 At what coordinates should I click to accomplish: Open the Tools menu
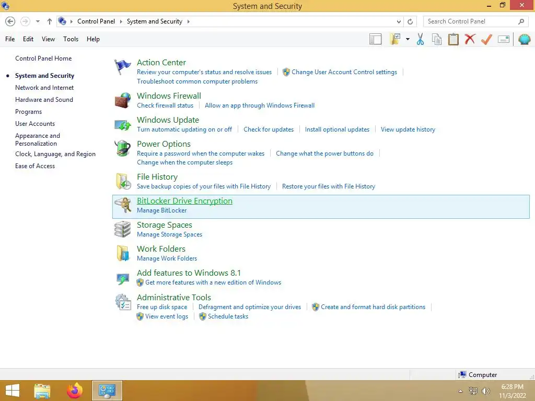click(71, 39)
